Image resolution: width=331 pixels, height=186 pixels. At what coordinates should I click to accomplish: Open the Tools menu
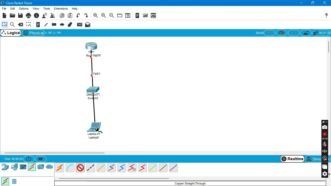tap(47, 9)
